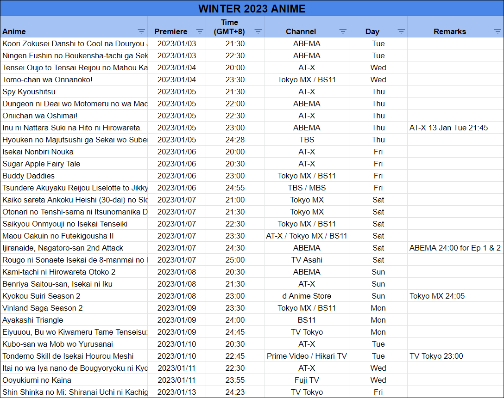Select the Oniichan wa Oshimai! cell
The height and width of the screenshot is (398, 504).
[x=74, y=116]
